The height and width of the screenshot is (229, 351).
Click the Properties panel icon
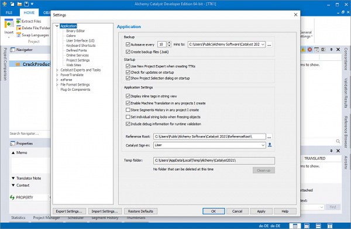click(x=12, y=143)
